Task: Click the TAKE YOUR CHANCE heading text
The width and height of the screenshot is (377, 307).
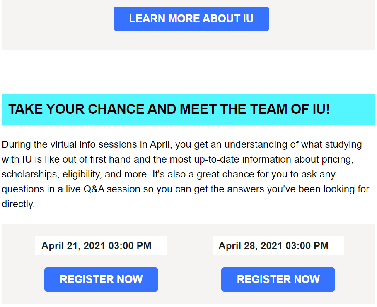Action: tap(169, 109)
